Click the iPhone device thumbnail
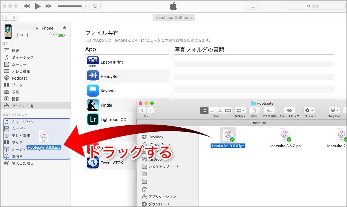 pyautogui.click(x=8, y=32)
